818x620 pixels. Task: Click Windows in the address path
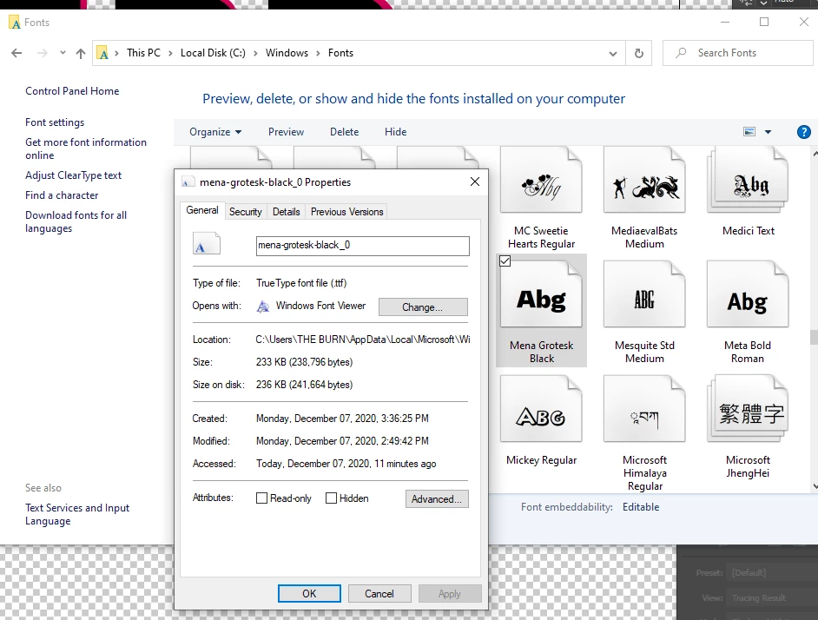tap(287, 53)
